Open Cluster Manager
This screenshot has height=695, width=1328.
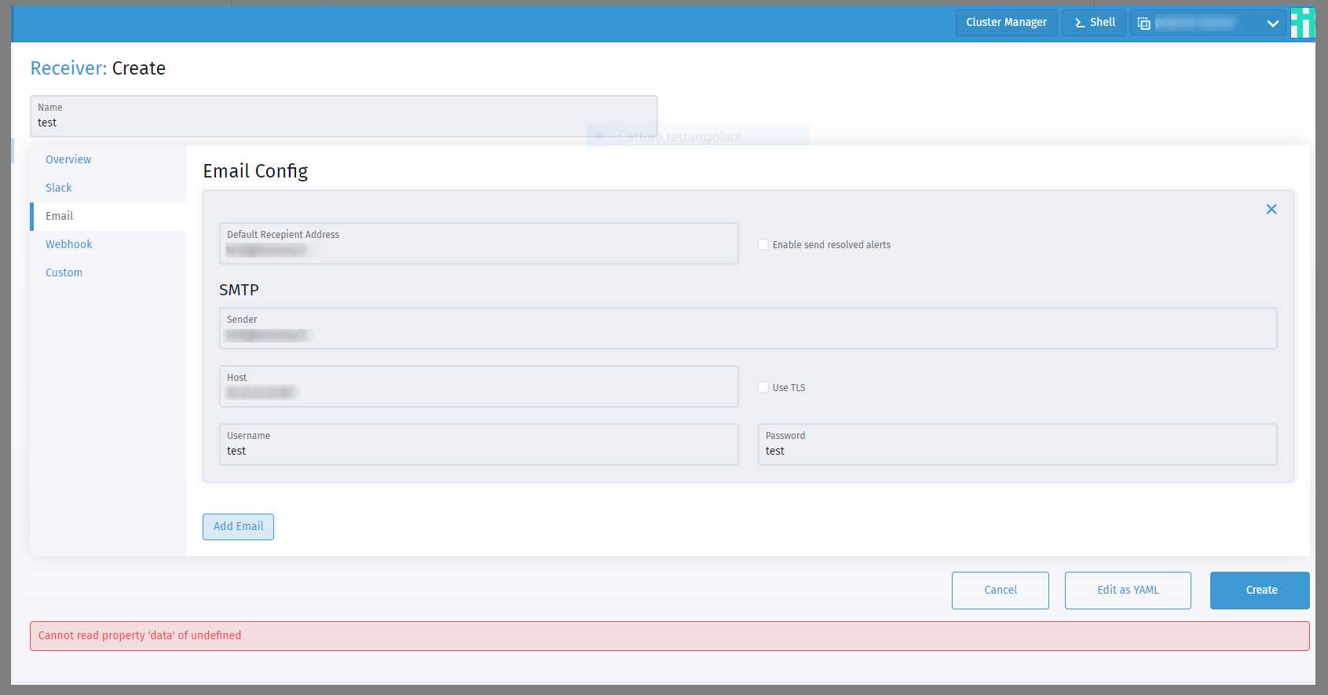point(1006,23)
